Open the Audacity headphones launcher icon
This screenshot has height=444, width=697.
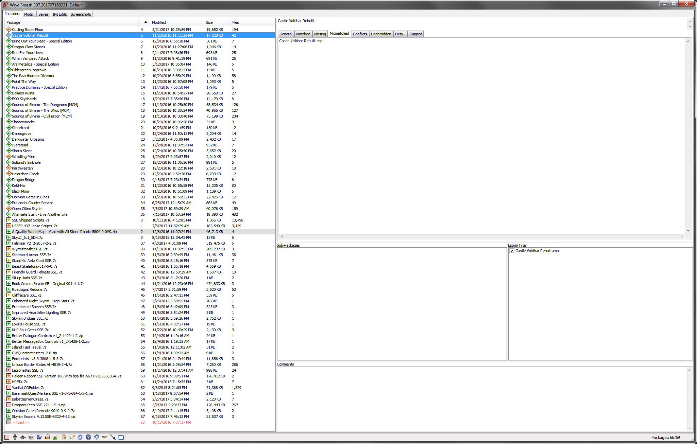48,437
